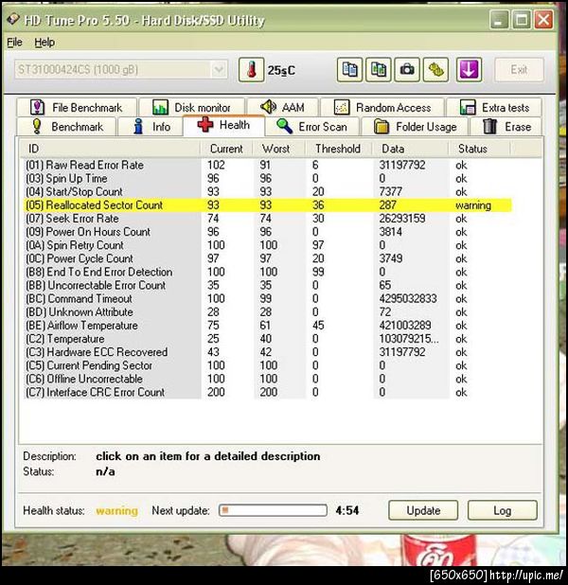
Task: Select the (C2) Temperature row
Action: (267, 339)
